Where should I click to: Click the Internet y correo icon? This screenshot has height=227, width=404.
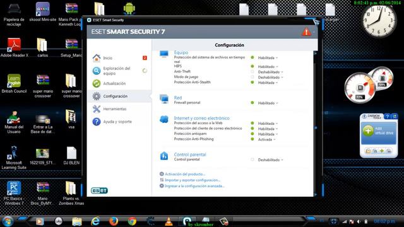pos(164,119)
